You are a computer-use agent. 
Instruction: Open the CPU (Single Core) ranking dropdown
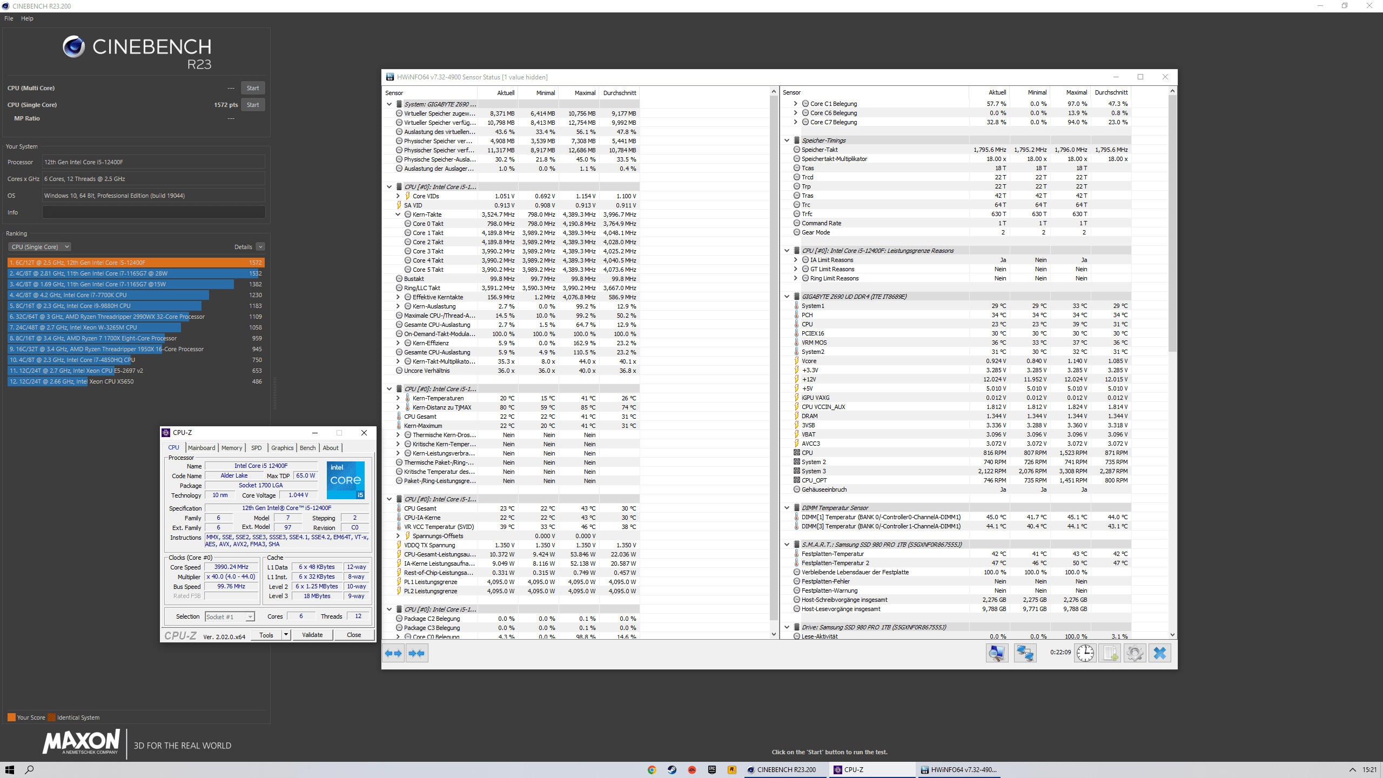pyautogui.click(x=39, y=247)
